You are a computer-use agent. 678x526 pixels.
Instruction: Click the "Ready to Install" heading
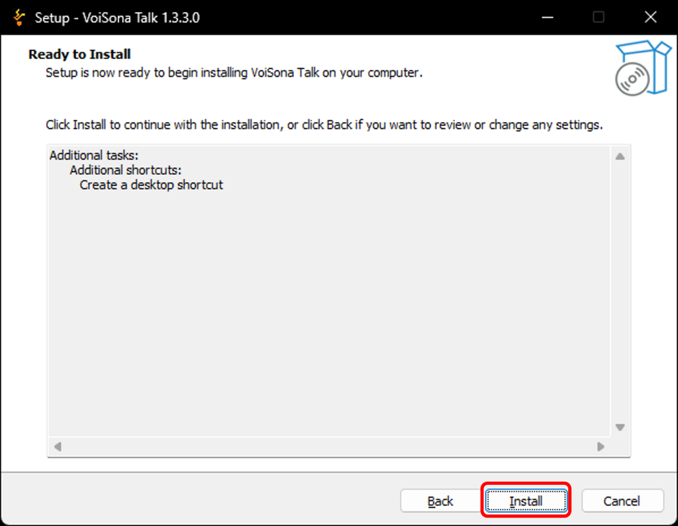79,54
